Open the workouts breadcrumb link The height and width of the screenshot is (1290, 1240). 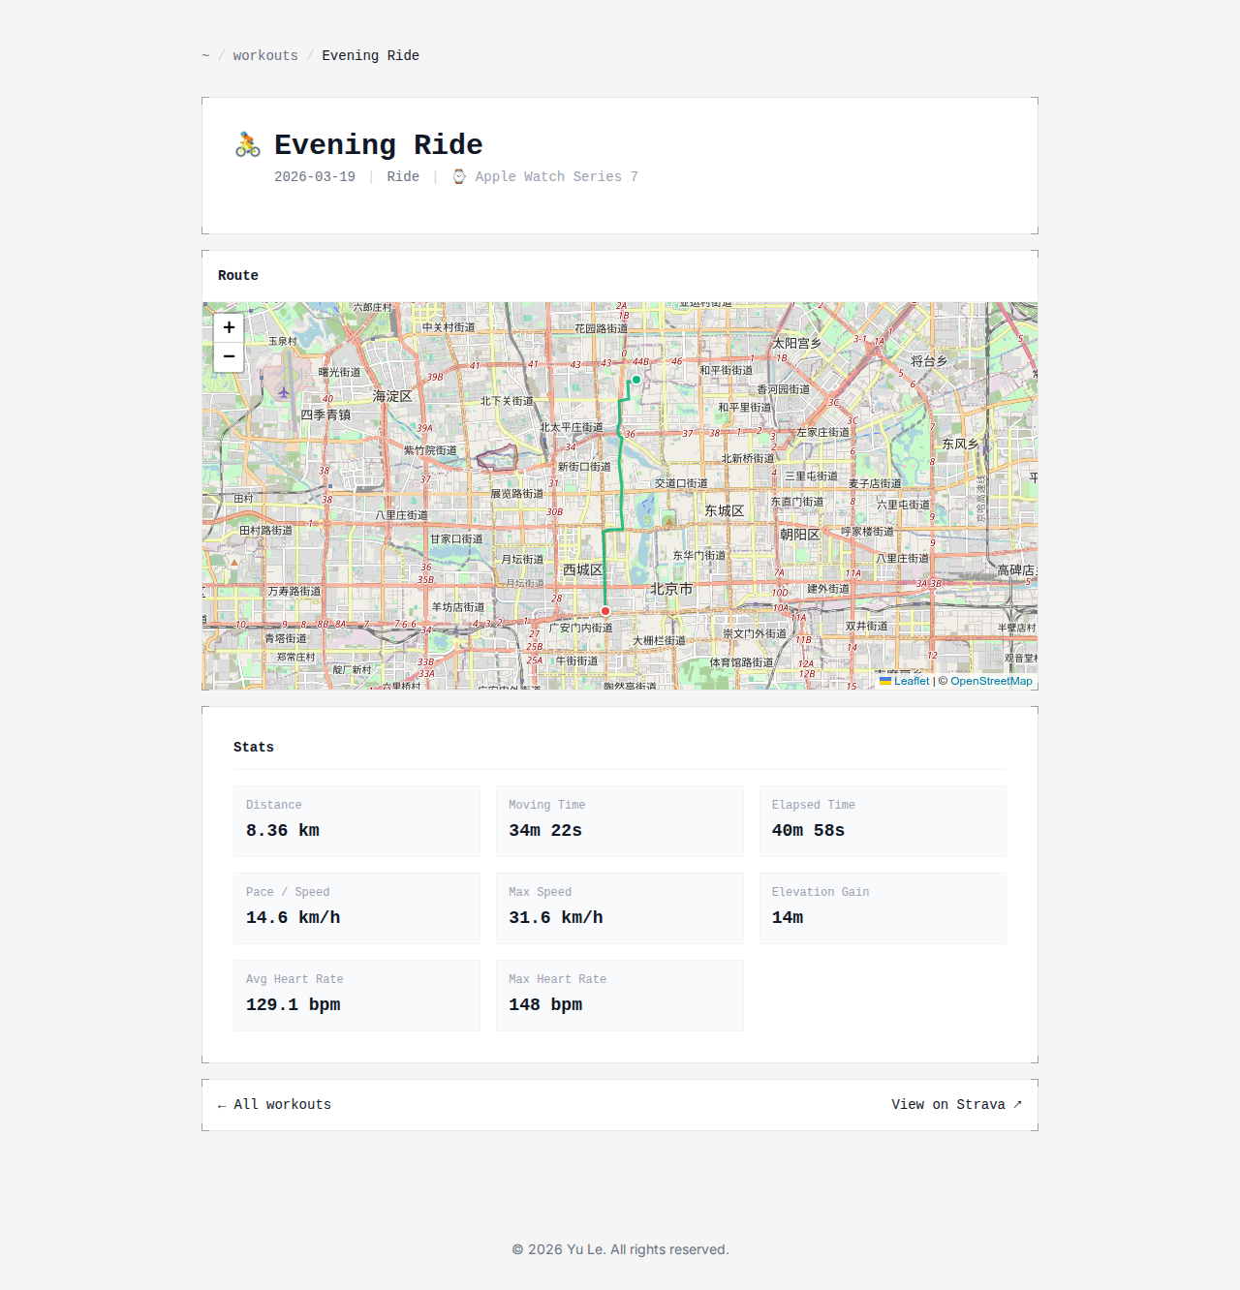click(264, 55)
